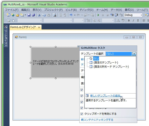The width and height of the screenshot is (149, 126).
Task: Click the Add New Web Site icon
Action: click(13, 15)
